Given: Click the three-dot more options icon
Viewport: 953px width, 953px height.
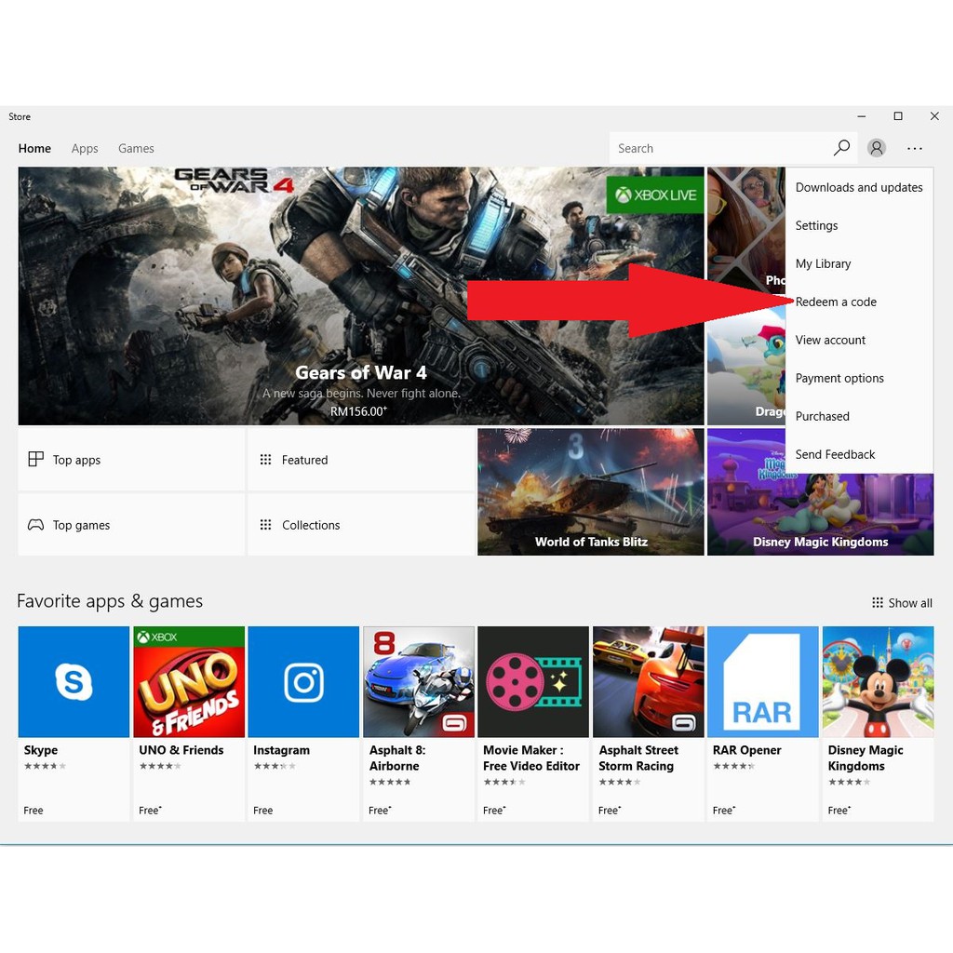Looking at the screenshot, I should (915, 148).
